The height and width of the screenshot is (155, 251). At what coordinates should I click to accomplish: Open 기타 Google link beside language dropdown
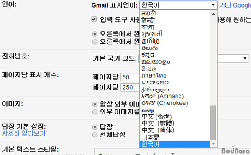[235, 5]
